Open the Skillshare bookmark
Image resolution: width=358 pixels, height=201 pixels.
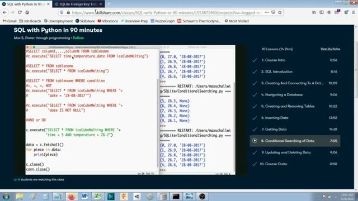(x=85, y=21)
